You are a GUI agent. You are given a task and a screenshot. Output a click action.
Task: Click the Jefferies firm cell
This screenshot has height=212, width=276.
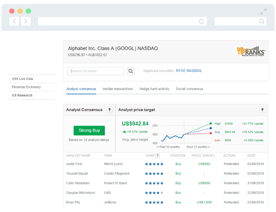pos(110,202)
